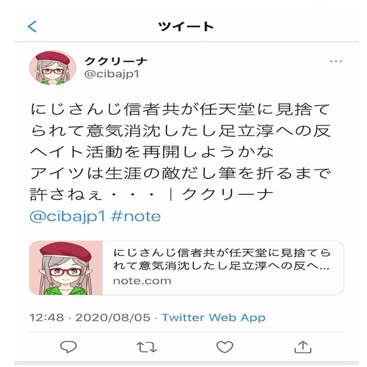
Task: Open the note.com card title text
Action: [221, 259]
